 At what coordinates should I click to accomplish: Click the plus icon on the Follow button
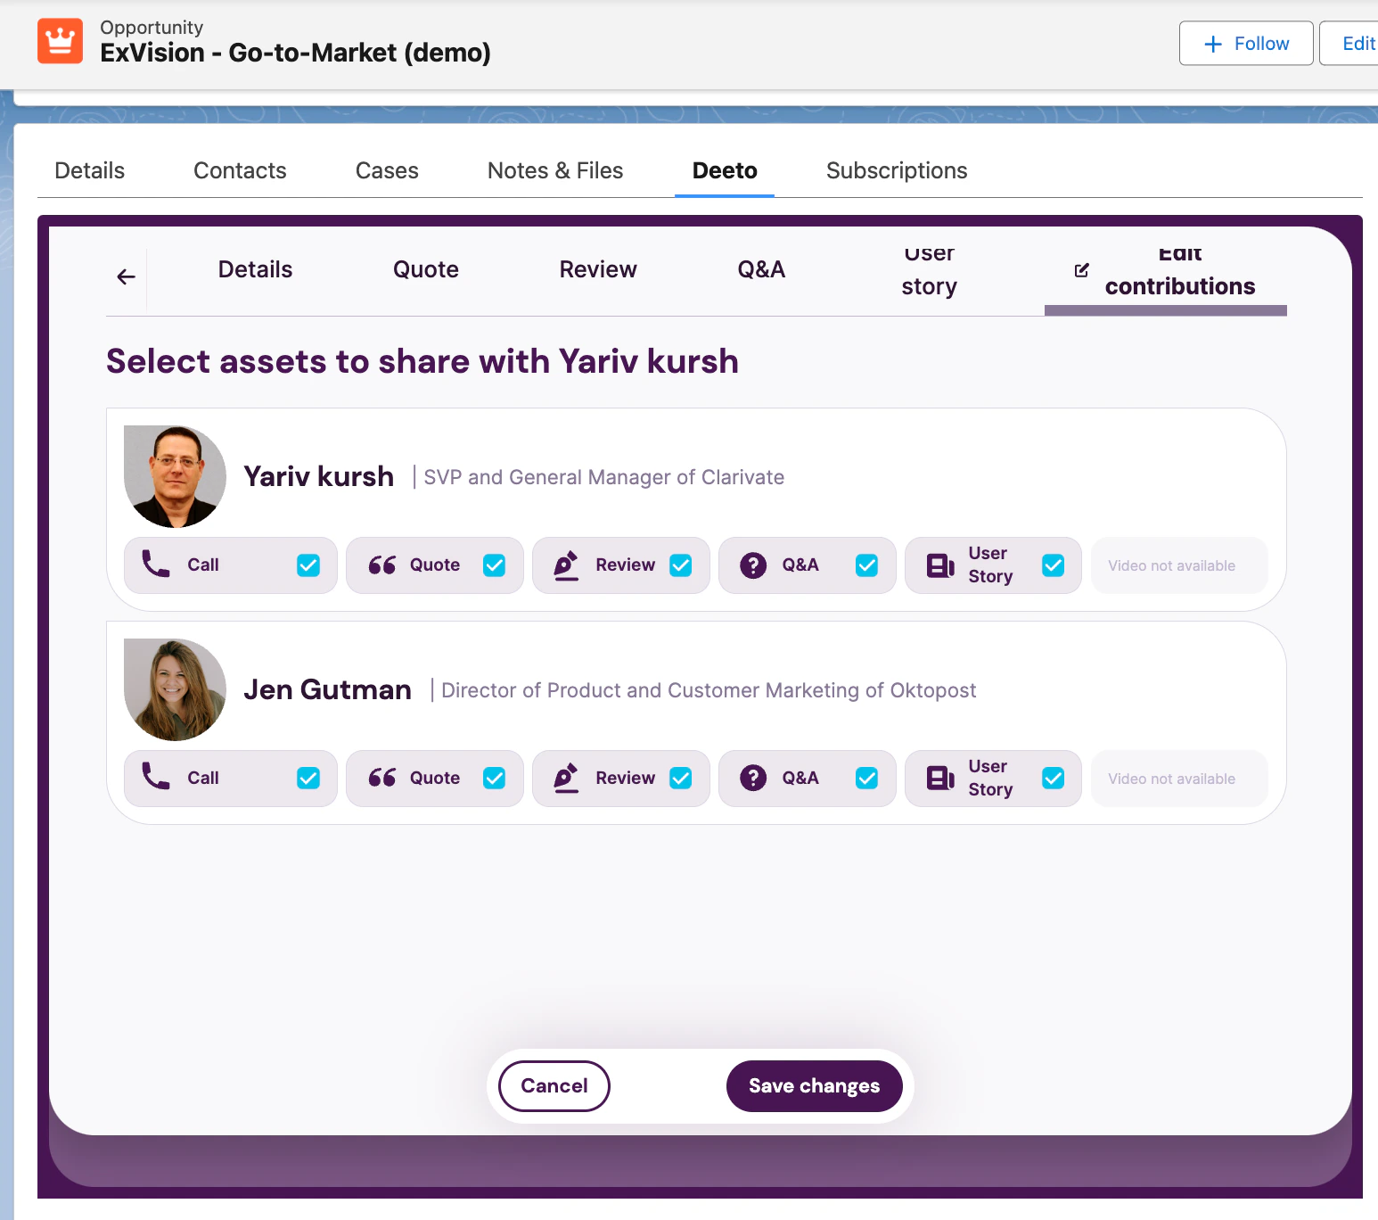[x=1213, y=44]
